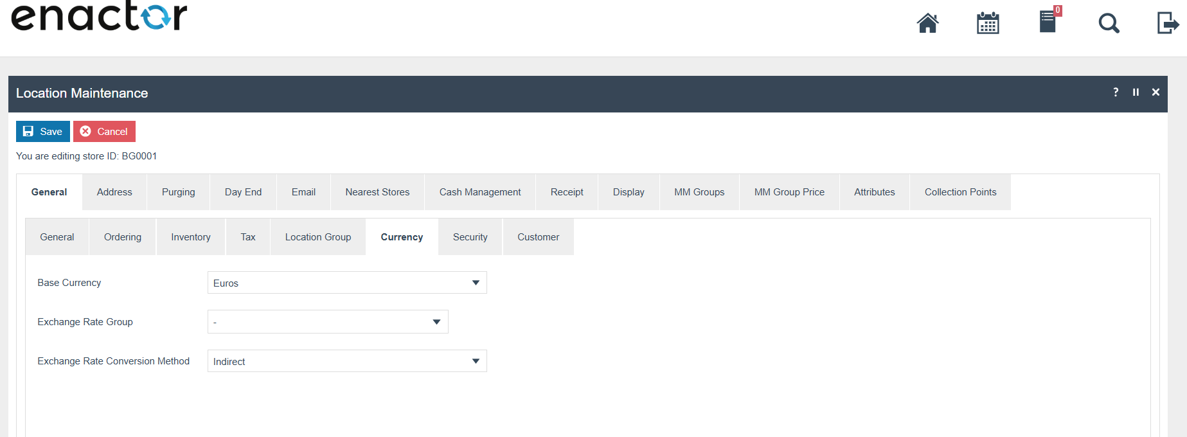Pause the Location Maintenance panel
Image resolution: width=1187 pixels, height=437 pixels.
pos(1136,93)
